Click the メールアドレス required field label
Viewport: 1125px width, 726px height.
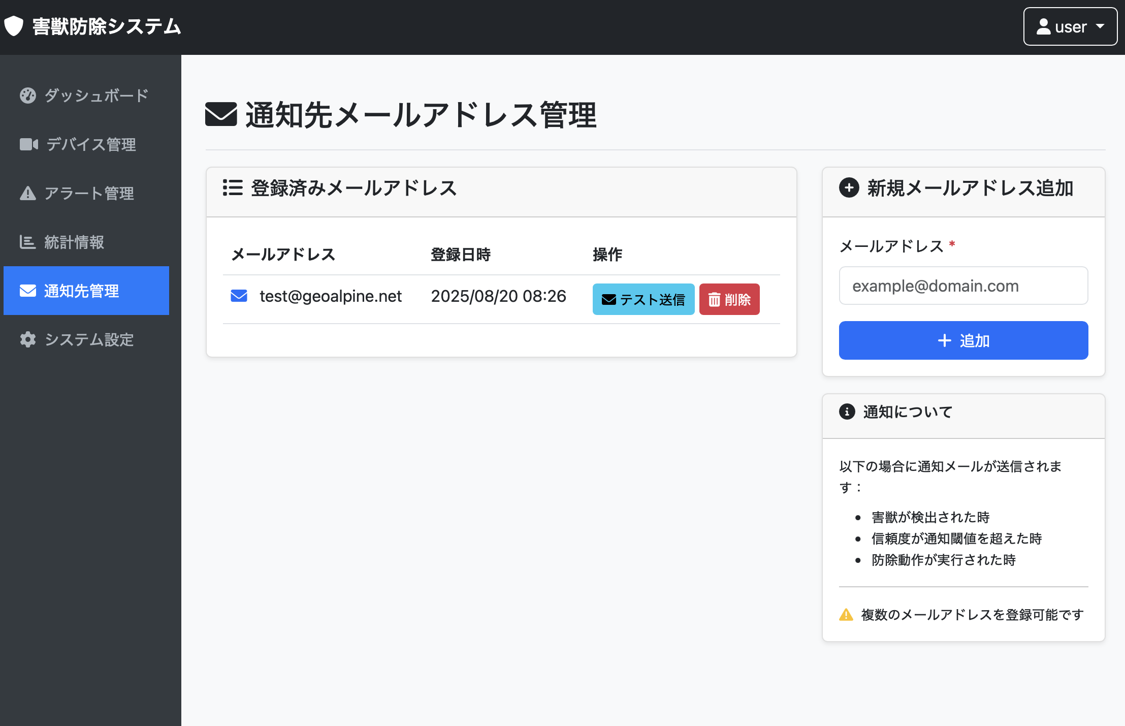(x=897, y=246)
